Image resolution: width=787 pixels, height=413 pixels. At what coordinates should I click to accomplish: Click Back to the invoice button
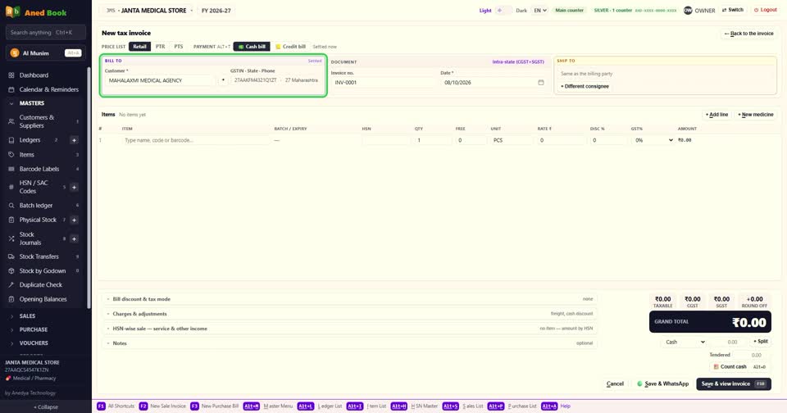pyautogui.click(x=748, y=34)
